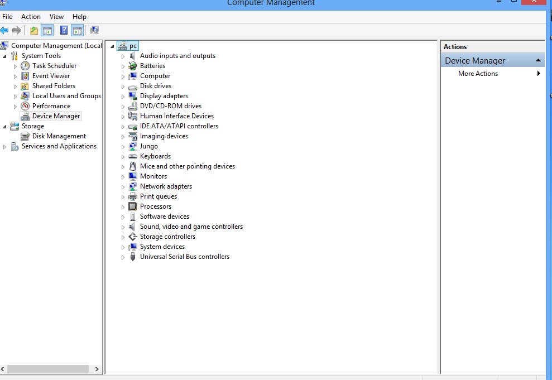Collapse the Storage tree node

4,127
